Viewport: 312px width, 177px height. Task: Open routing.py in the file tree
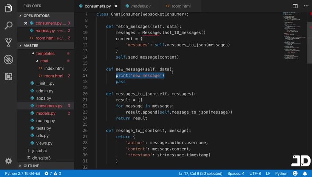coord(45,121)
